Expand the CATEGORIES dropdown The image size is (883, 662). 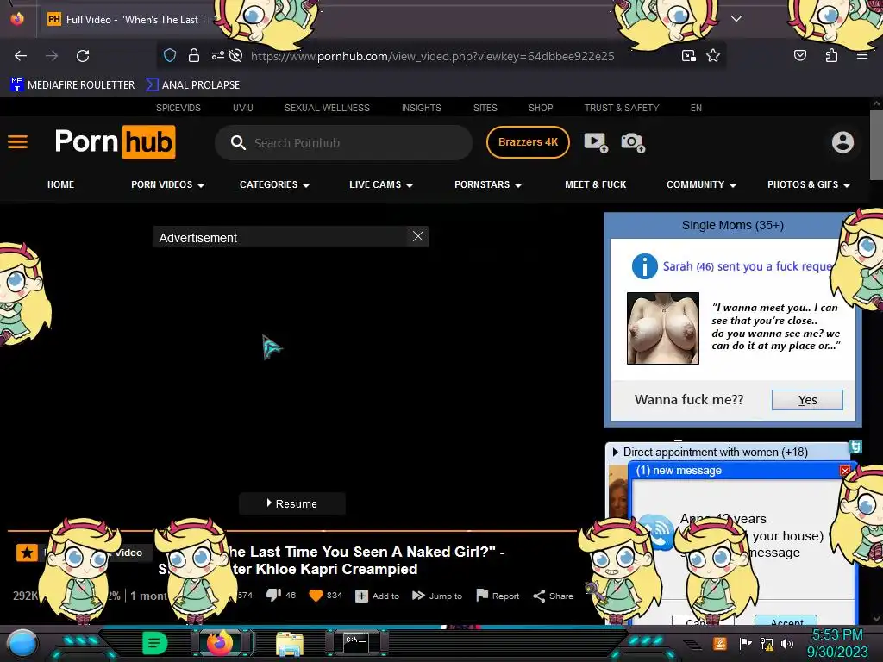[275, 184]
